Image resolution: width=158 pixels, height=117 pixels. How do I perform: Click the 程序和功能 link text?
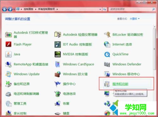click(x=120, y=84)
